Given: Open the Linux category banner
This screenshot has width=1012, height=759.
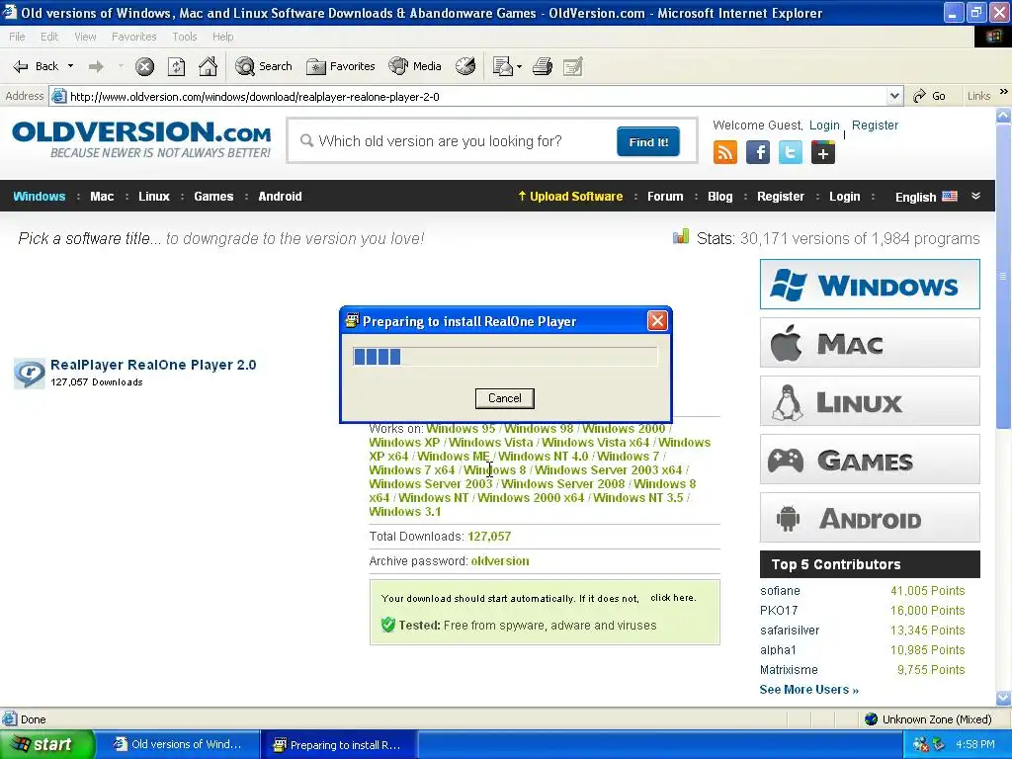Looking at the screenshot, I should [870, 401].
